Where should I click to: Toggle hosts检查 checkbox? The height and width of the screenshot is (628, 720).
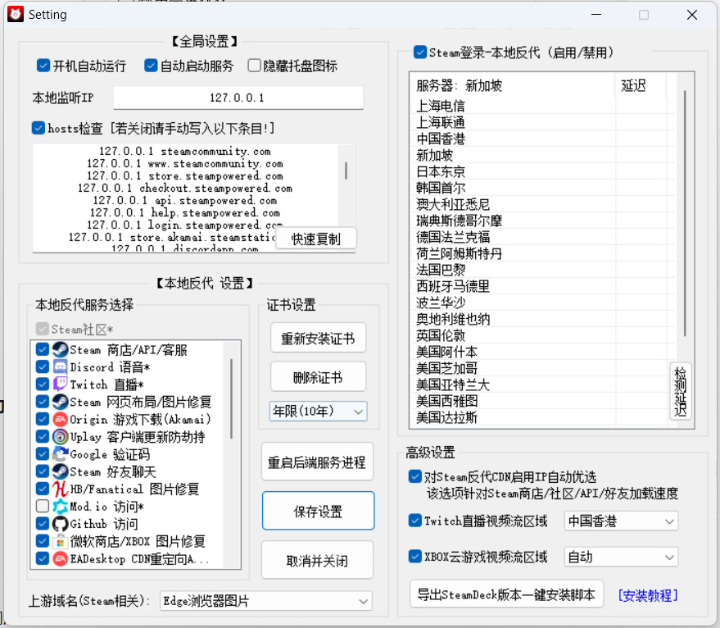38,128
